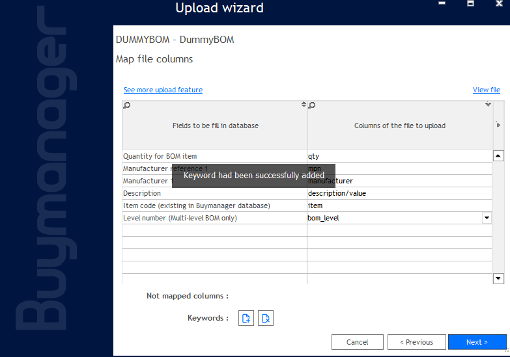Click search icon in Columns of file header
Viewport: 510px width, 357px height.
pyautogui.click(x=312, y=105)
